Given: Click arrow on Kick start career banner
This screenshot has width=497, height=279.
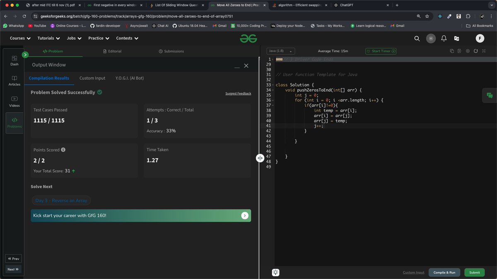Looking at the screenshot, I should [x=245, y=215].
